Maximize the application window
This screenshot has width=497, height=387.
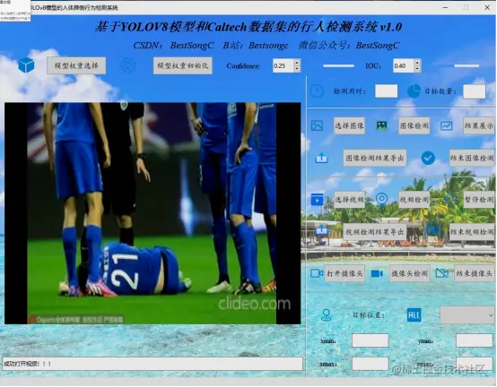point(466,7)
